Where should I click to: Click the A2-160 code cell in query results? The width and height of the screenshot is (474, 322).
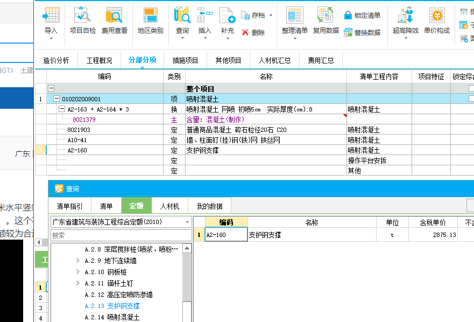coord(225,235)
